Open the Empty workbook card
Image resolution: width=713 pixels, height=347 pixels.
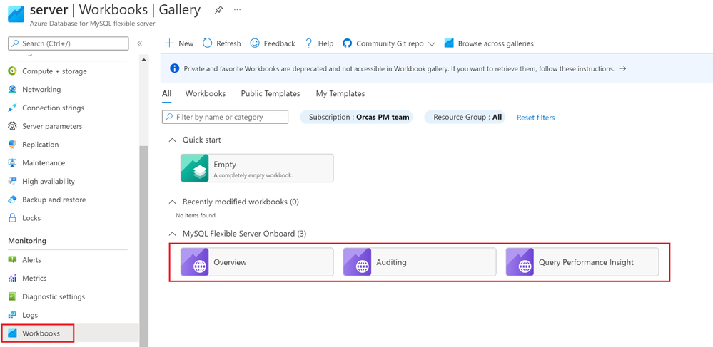pyautogui.click(x=257, y=168)
